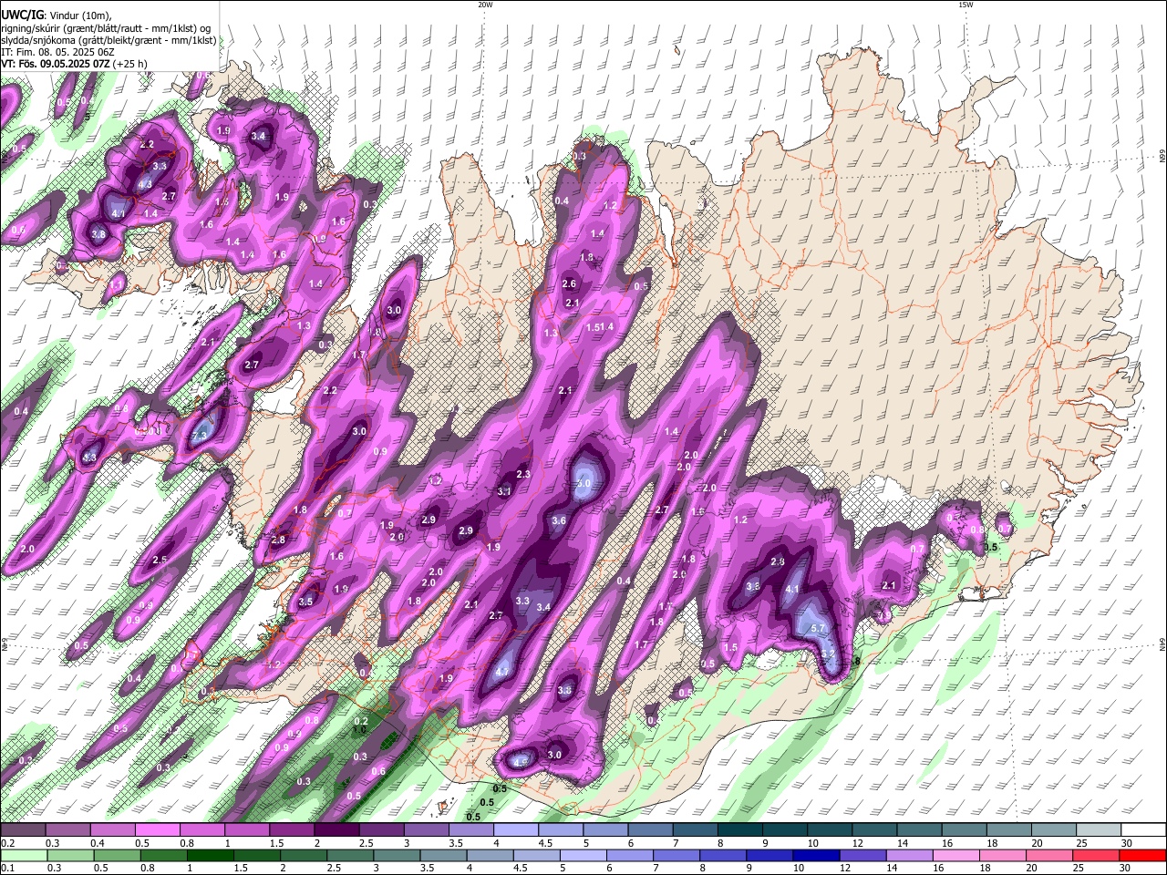
Task: Click bottom-row light green swatch between 0.1 and 0.3
Action: click(x=25, y=856)
